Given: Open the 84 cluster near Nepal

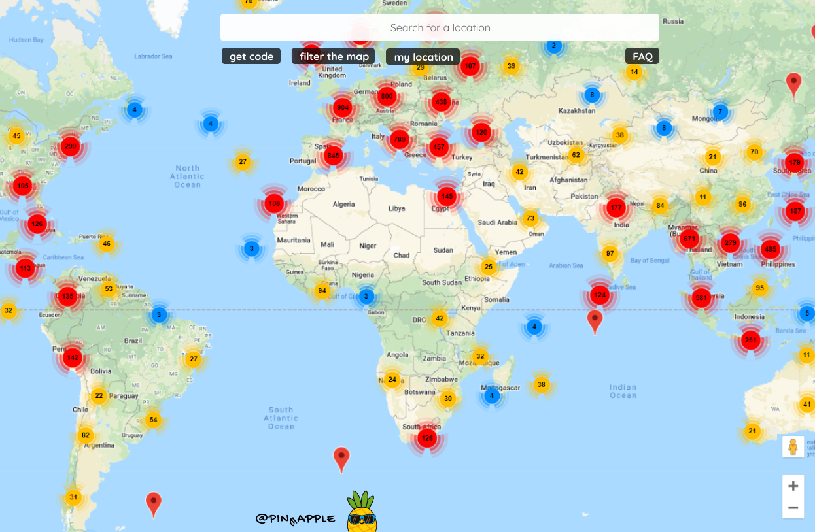Looking at the screenshot, I should (x=660, y=206).
